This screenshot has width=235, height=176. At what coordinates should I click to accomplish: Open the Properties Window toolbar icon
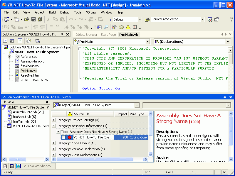click(217, 19)
